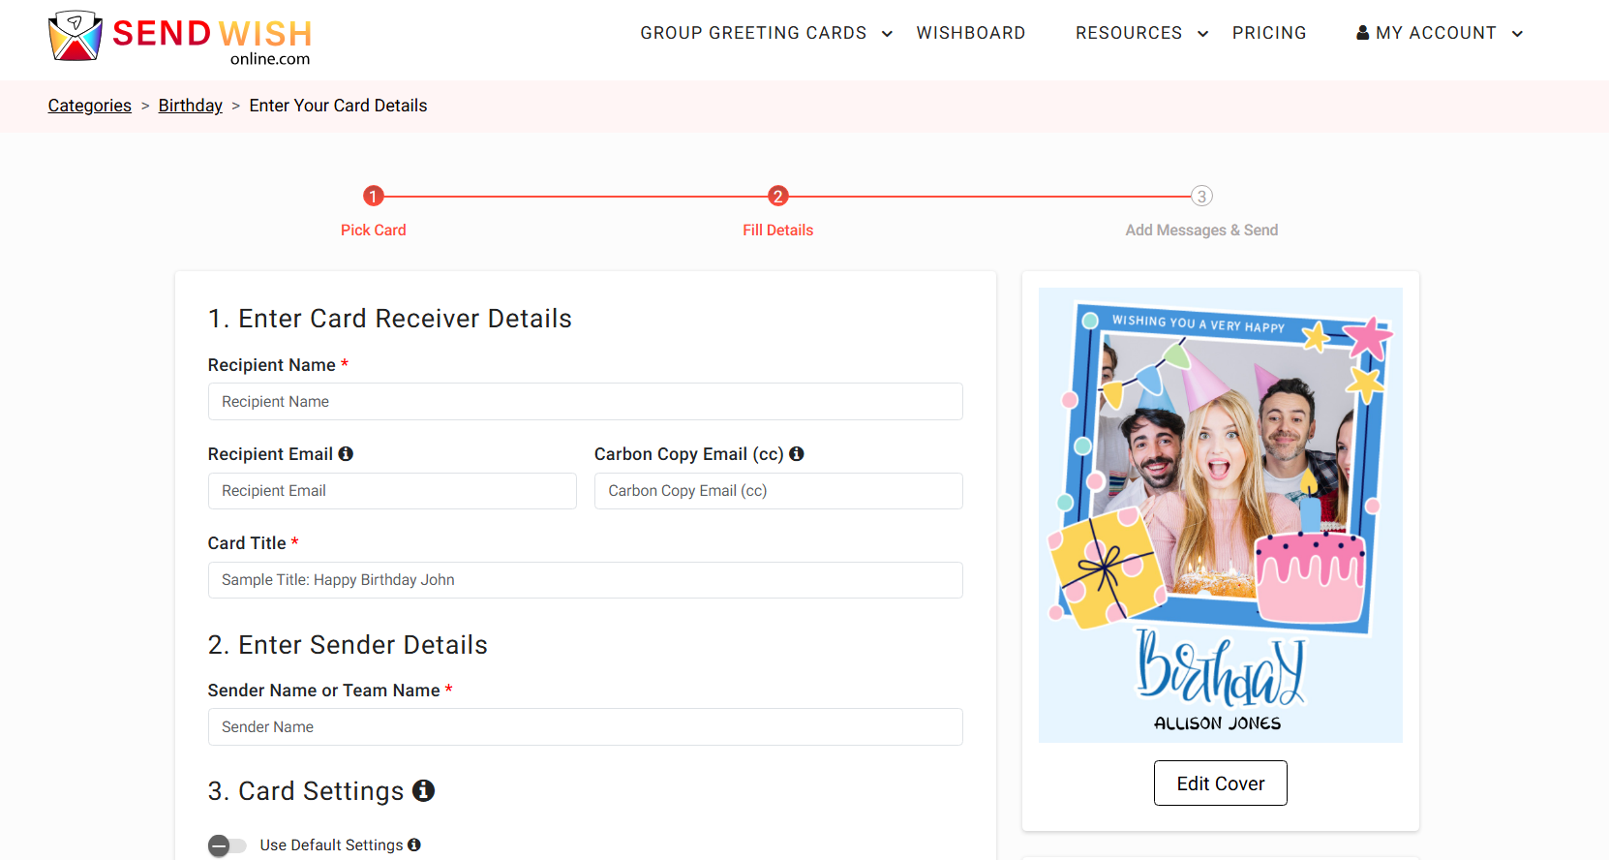Click the Carbon Copy Email info icon

click(797, 453)
